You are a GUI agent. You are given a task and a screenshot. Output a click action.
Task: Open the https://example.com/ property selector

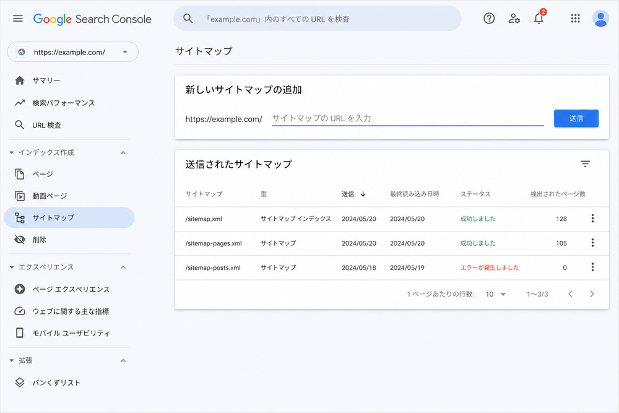coord(72,52)
